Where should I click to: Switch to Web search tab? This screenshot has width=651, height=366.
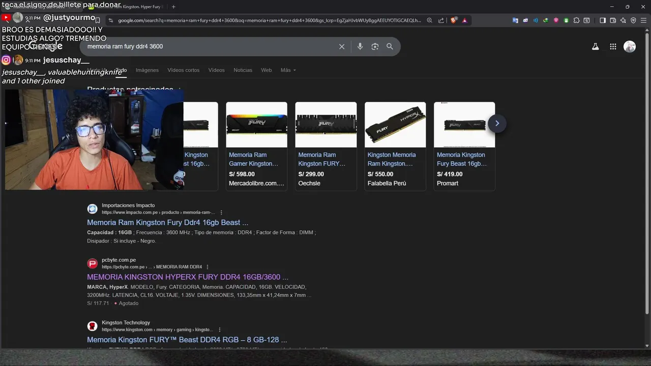point(267,70)
